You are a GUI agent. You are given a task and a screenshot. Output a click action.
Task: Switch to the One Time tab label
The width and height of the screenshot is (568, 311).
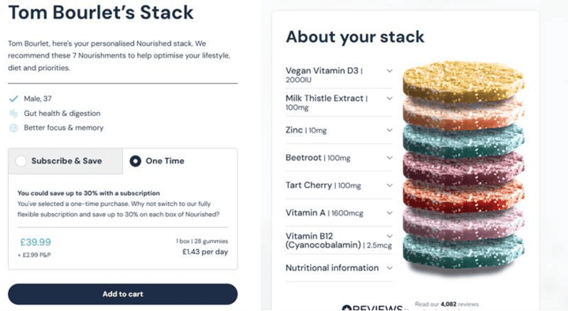point(165,161)
